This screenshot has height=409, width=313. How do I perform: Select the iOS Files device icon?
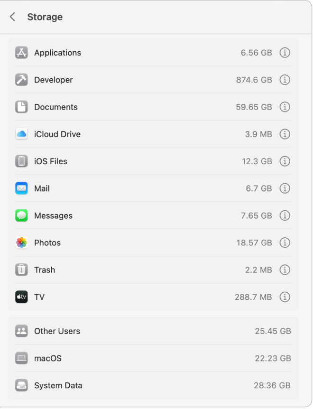click(x=21, y=161)
